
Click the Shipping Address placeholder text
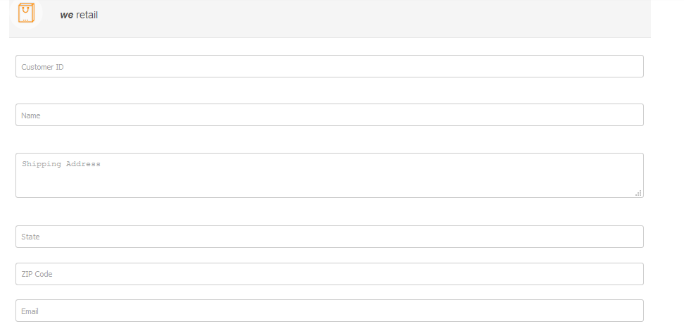point(61,164)
